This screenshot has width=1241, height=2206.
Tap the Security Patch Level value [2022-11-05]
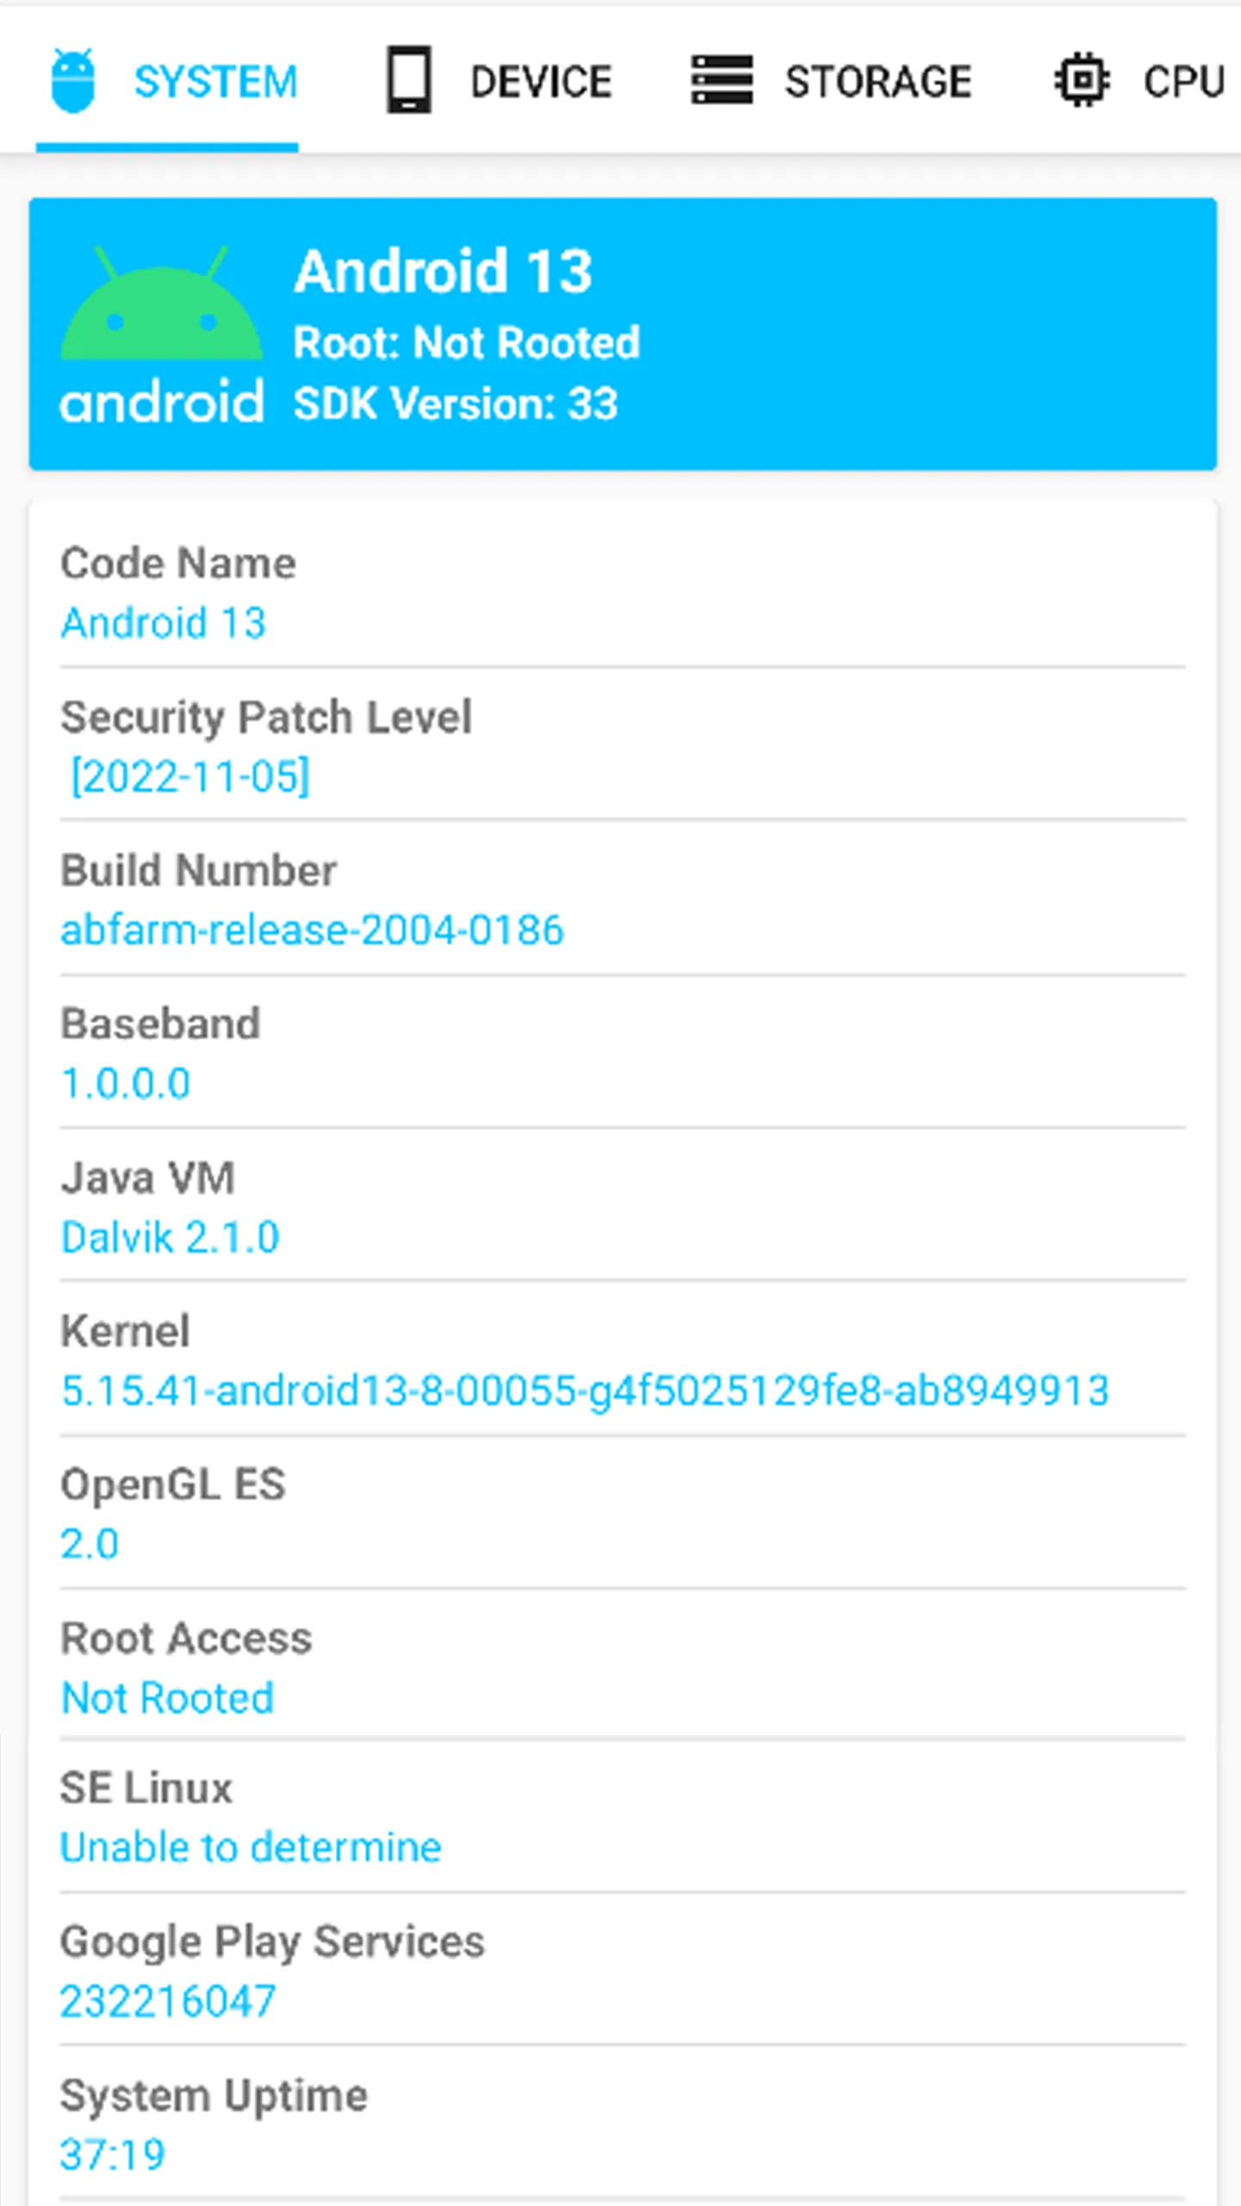[x=189, y=776]
